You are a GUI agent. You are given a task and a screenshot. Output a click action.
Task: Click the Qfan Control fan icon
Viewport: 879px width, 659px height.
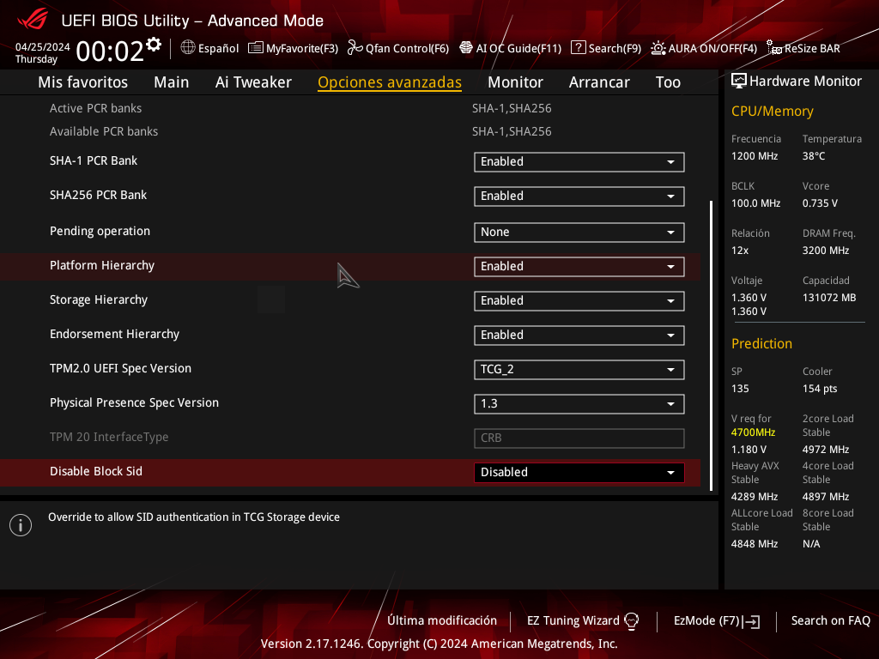355,48
